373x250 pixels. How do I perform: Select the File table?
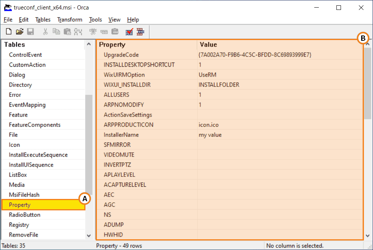click(43, 135)
